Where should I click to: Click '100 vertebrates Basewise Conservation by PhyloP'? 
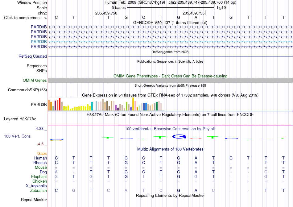coord(170,129)
